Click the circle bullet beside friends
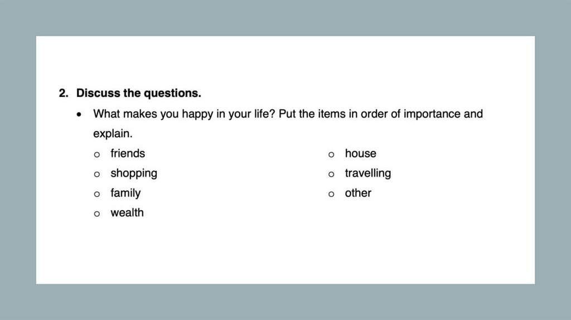Viewport: 571px width, 320px height. tap(97, 154)
